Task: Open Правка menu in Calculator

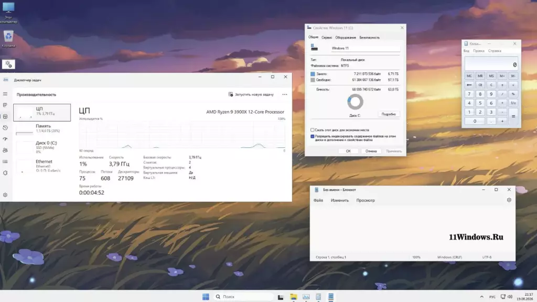Action: pyautogui.click(x=478, y=51)
